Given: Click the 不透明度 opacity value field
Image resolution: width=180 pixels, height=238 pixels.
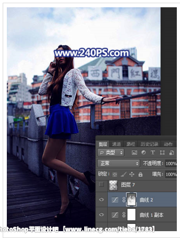Looking at the screenshot, I should click(x=171, y=163).
